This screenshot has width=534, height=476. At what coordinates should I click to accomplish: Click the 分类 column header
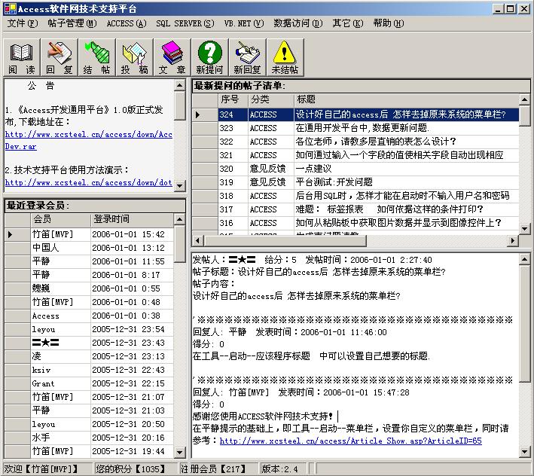270,99
